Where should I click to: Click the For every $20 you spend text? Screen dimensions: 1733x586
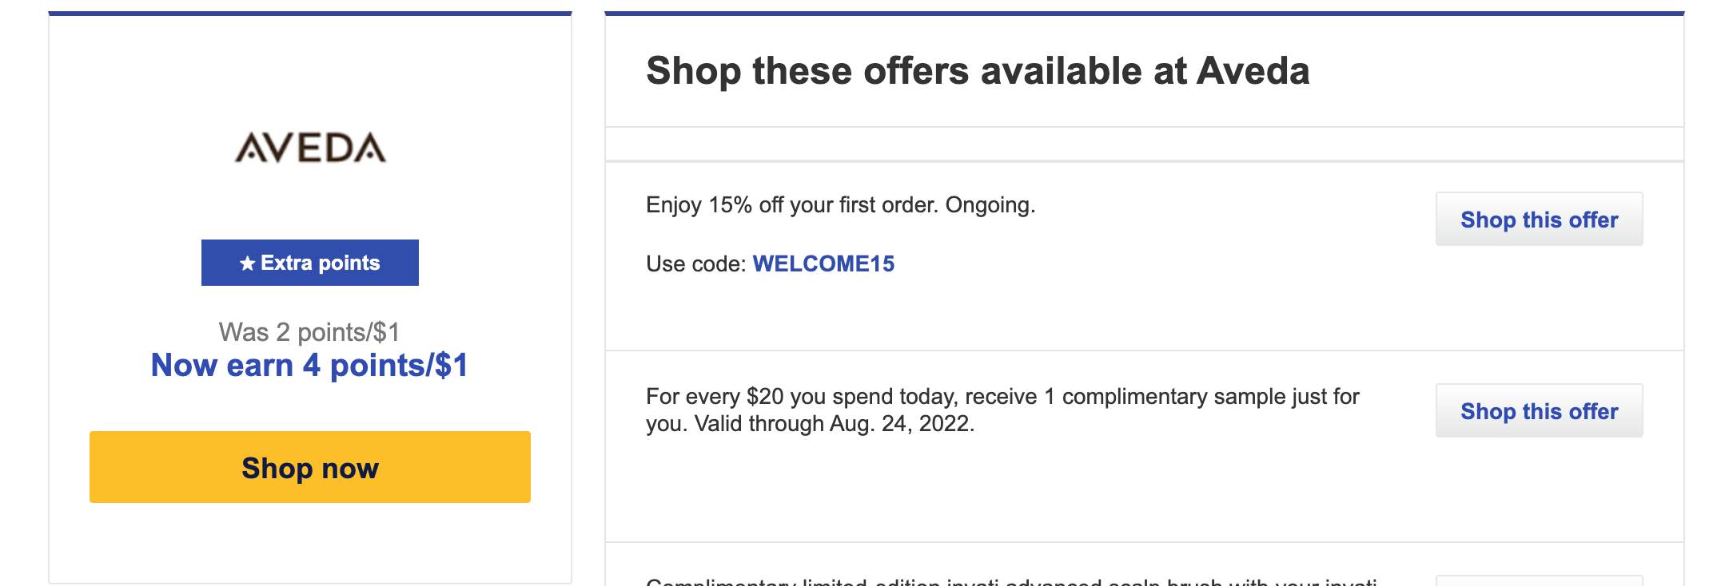[1002, 397]
